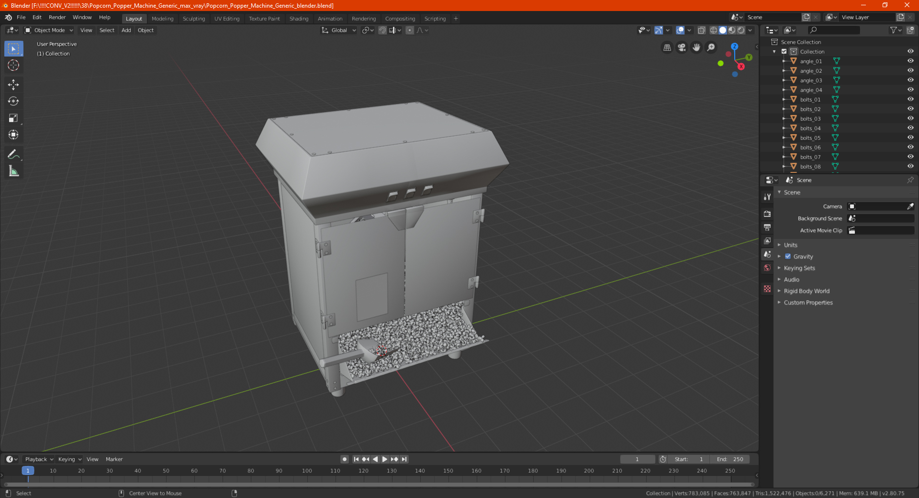Viewport: 919px width, 498px height.
Task: Select the Annotate tool
Action: (x=13, y=154)
